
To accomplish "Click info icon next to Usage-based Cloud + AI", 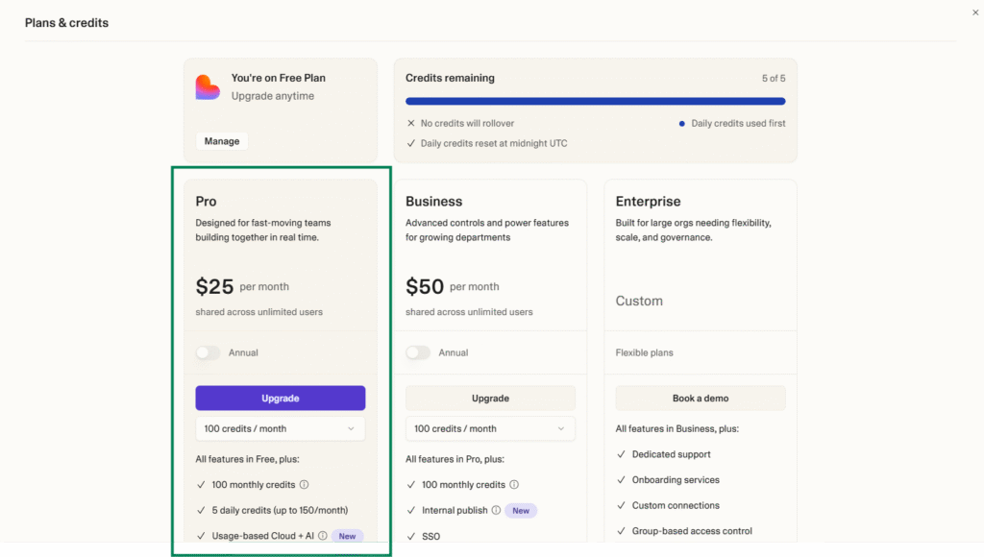I will pyautogui.click(x=323, y=536).
